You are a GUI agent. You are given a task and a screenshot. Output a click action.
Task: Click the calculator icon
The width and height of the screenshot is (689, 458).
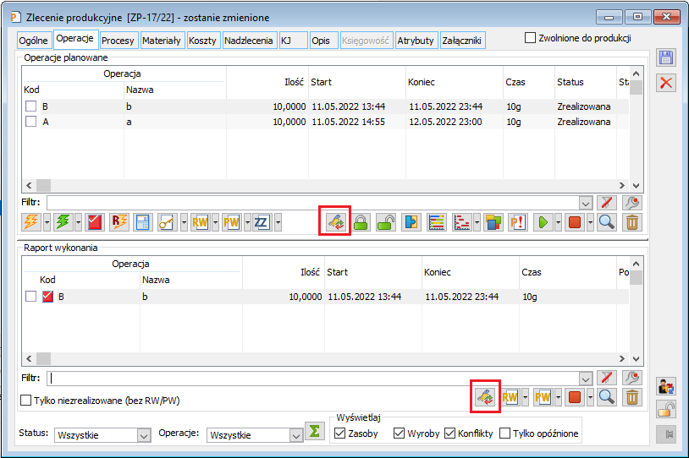pos(142,222)
